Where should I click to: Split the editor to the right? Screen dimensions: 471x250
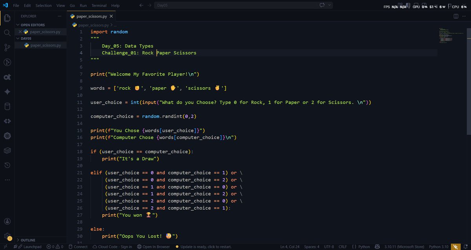click(456, 16)
